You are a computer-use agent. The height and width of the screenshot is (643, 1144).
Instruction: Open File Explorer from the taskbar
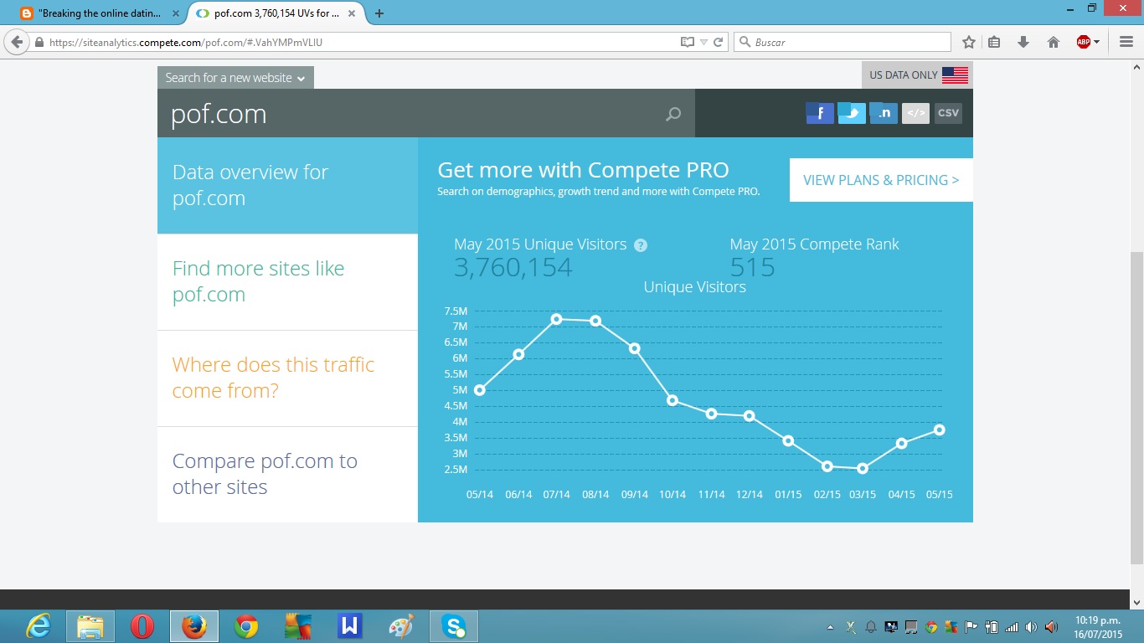(x=90, y=626)
